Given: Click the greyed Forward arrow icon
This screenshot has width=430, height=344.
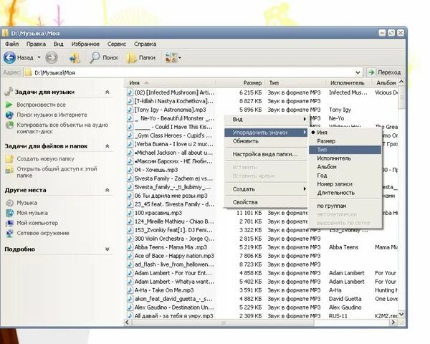Looking at the screenshot, I should (x=52, y=57).
